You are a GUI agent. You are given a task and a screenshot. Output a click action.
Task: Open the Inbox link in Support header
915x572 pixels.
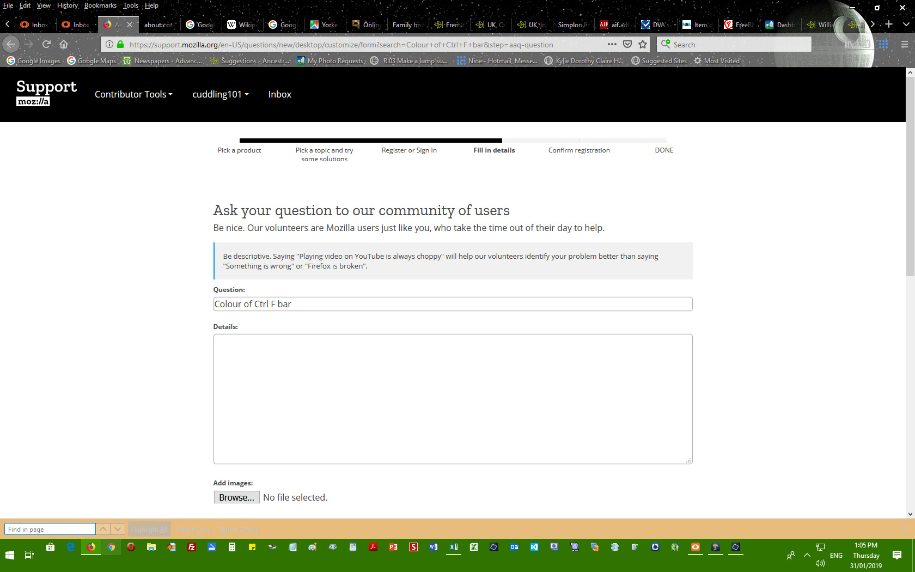279,94
